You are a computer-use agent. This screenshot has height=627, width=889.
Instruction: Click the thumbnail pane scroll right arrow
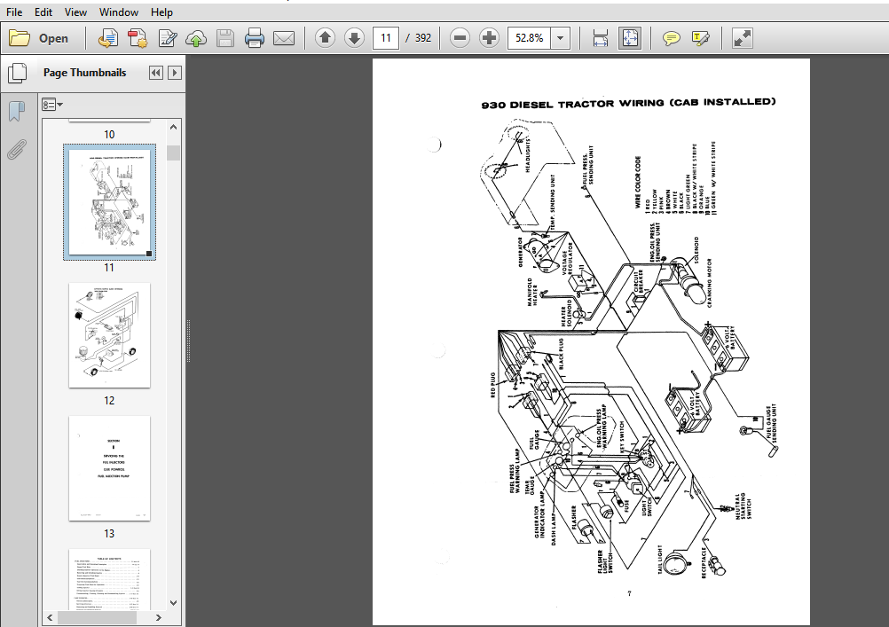coord(159,617)
